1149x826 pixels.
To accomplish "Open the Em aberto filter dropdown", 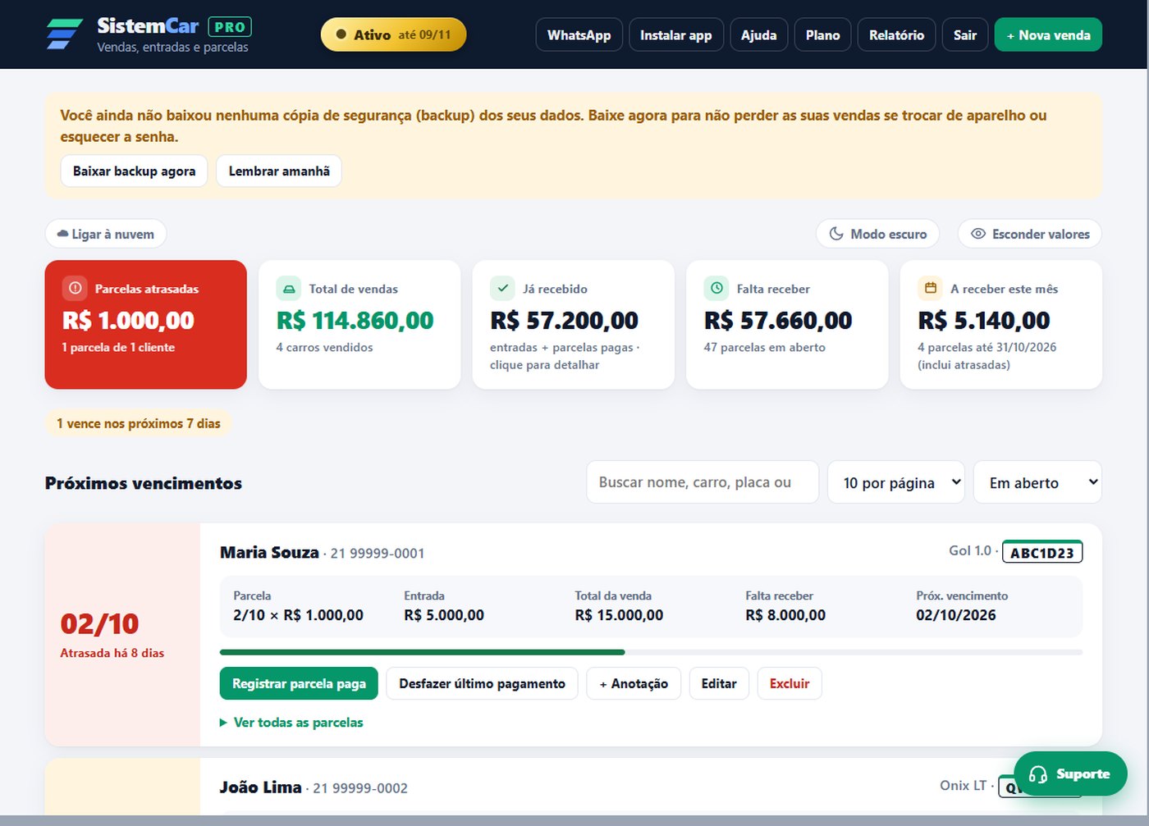I will coord(1037,482).
